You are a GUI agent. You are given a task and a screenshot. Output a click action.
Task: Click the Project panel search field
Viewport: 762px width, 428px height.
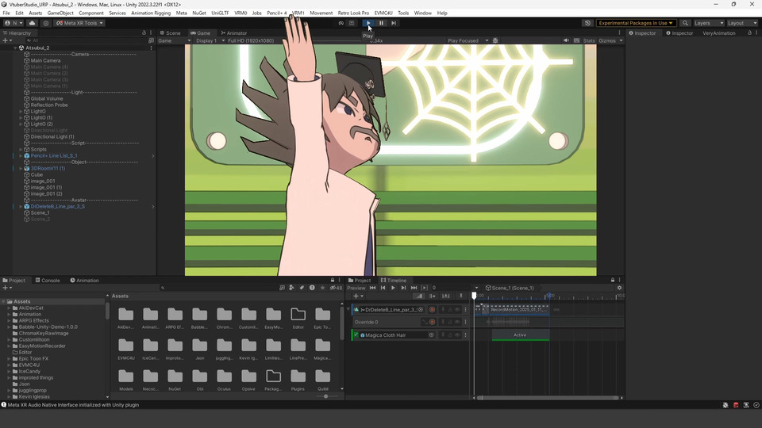(x=219, y=288)
